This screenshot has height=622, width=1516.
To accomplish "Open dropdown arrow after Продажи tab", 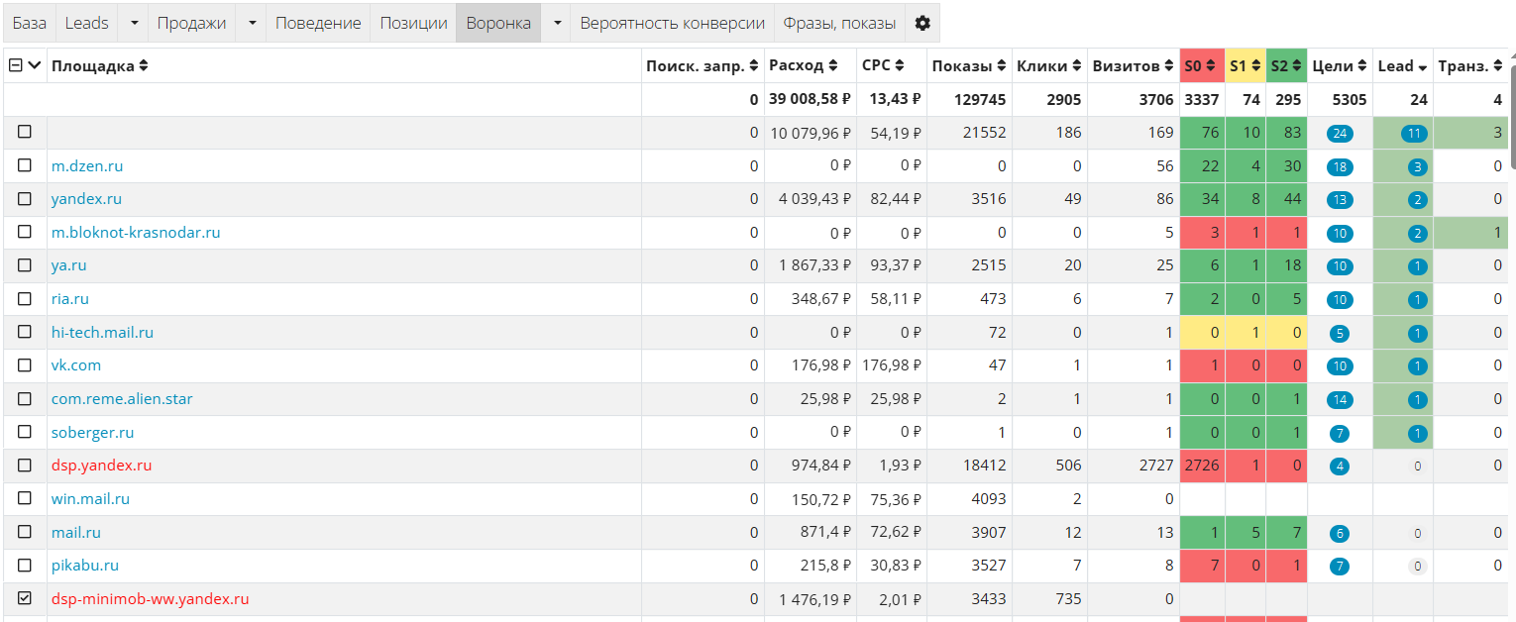I will coord(252,23).
